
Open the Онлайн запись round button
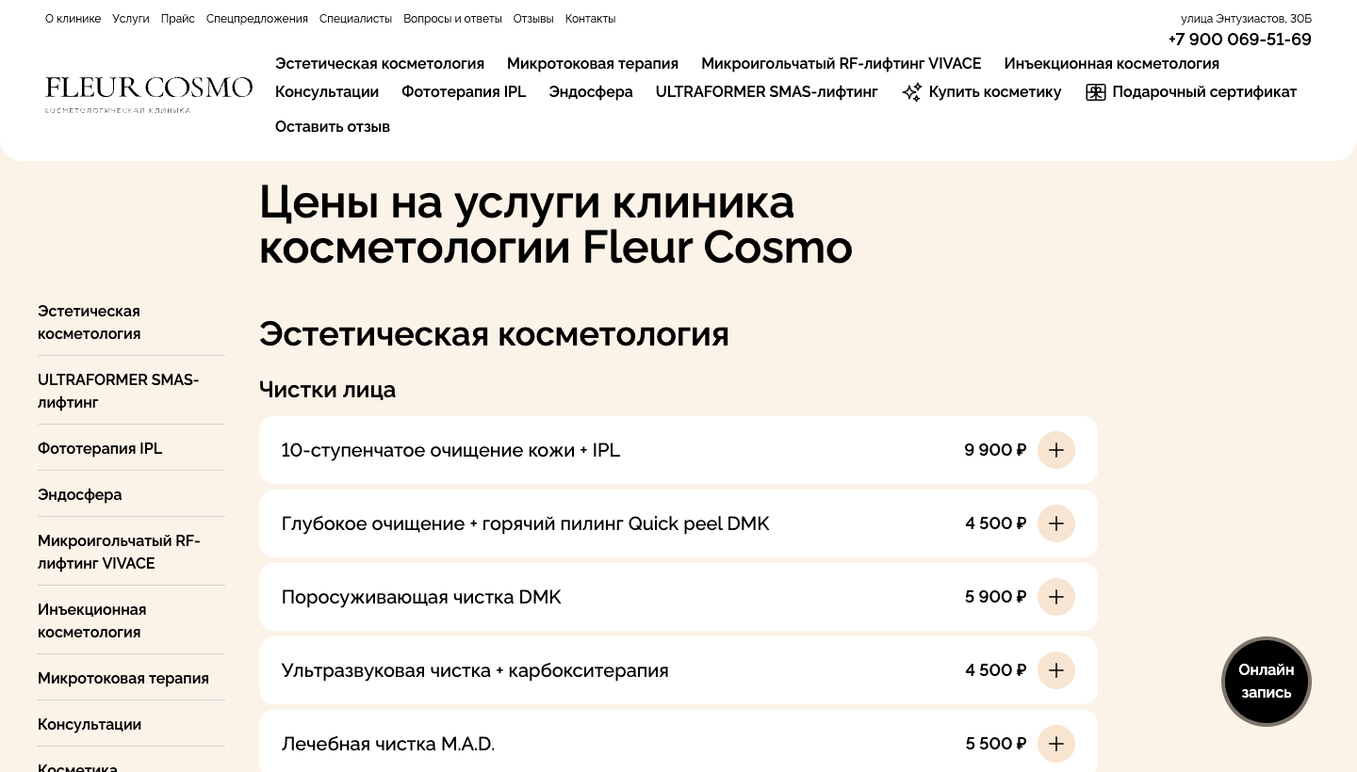pyautogui.click(x=1267, y=682)
